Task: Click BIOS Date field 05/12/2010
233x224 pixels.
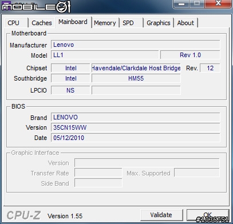Action: (136, 138)
